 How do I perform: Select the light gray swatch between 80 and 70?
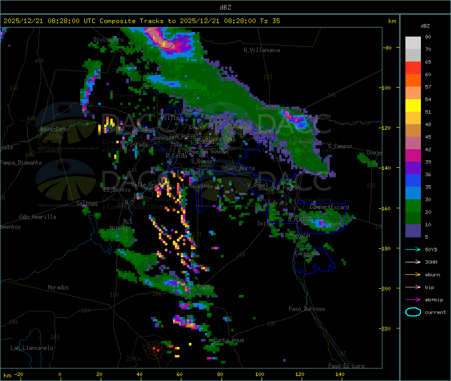click(x=413, y=43)
